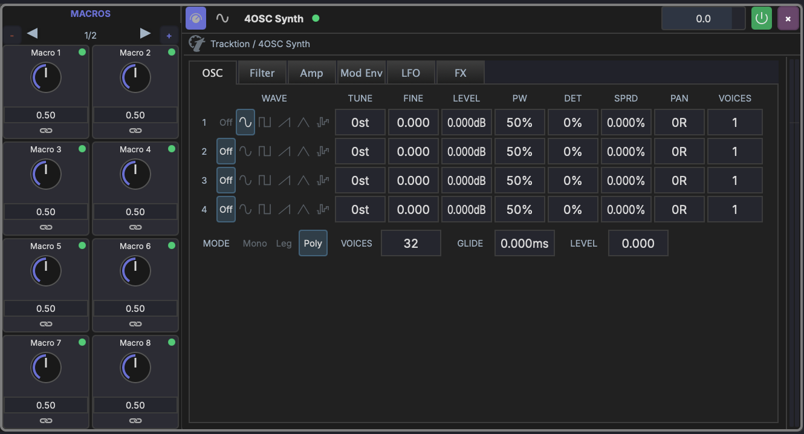The image size is (804, 434).
Task: Click the link icon under Macro 8
Action: click(x=135, y=420)
